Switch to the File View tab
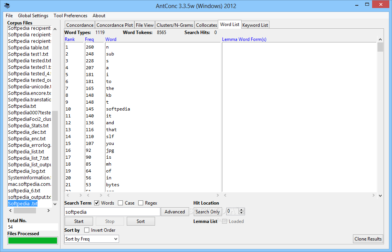Viewport: 392px width, 252px height. 144,25
